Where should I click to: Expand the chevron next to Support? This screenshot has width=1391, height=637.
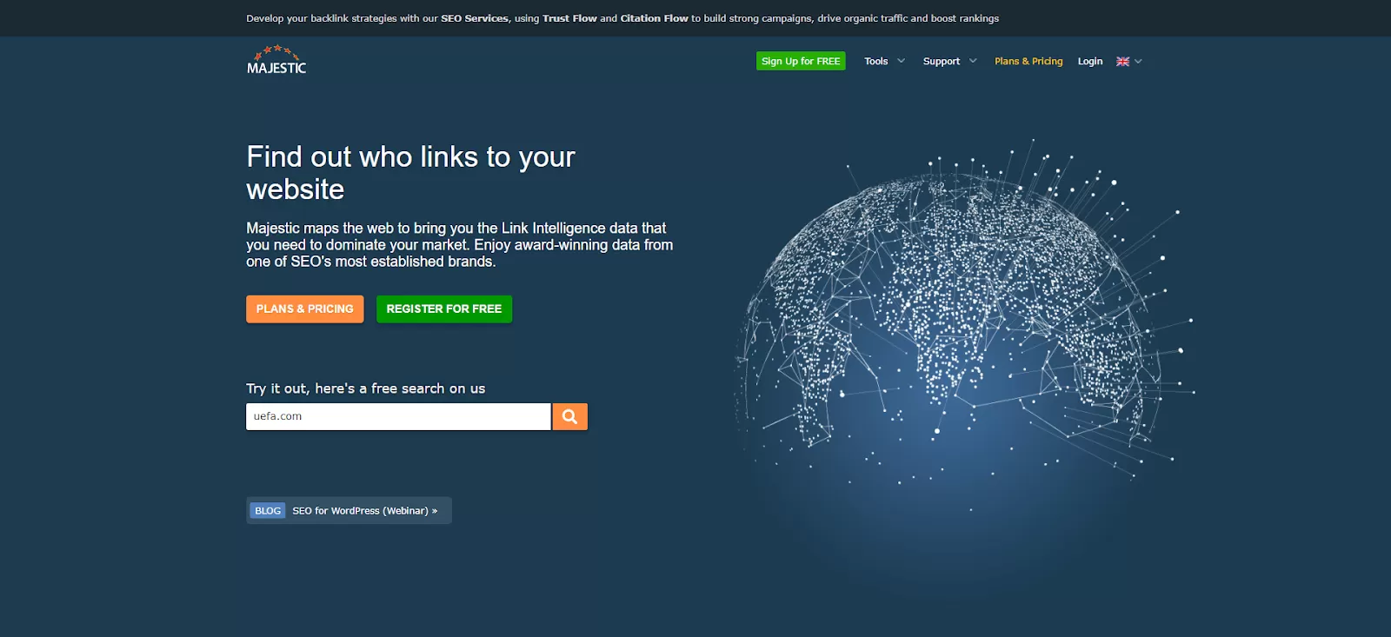[973, 61]
